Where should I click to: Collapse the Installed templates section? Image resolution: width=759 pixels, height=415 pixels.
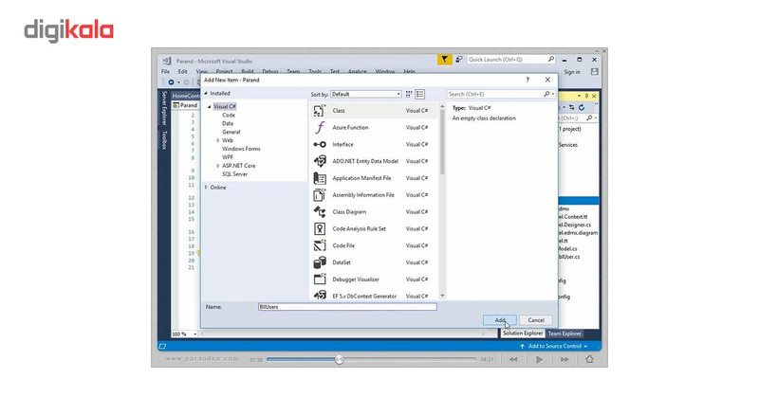(206, 94)
